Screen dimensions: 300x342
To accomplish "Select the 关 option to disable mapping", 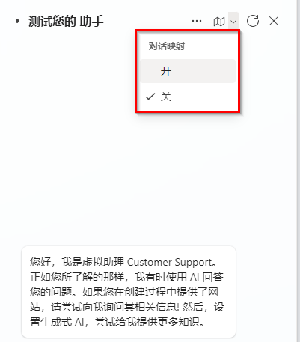I will tap(188, 97).
